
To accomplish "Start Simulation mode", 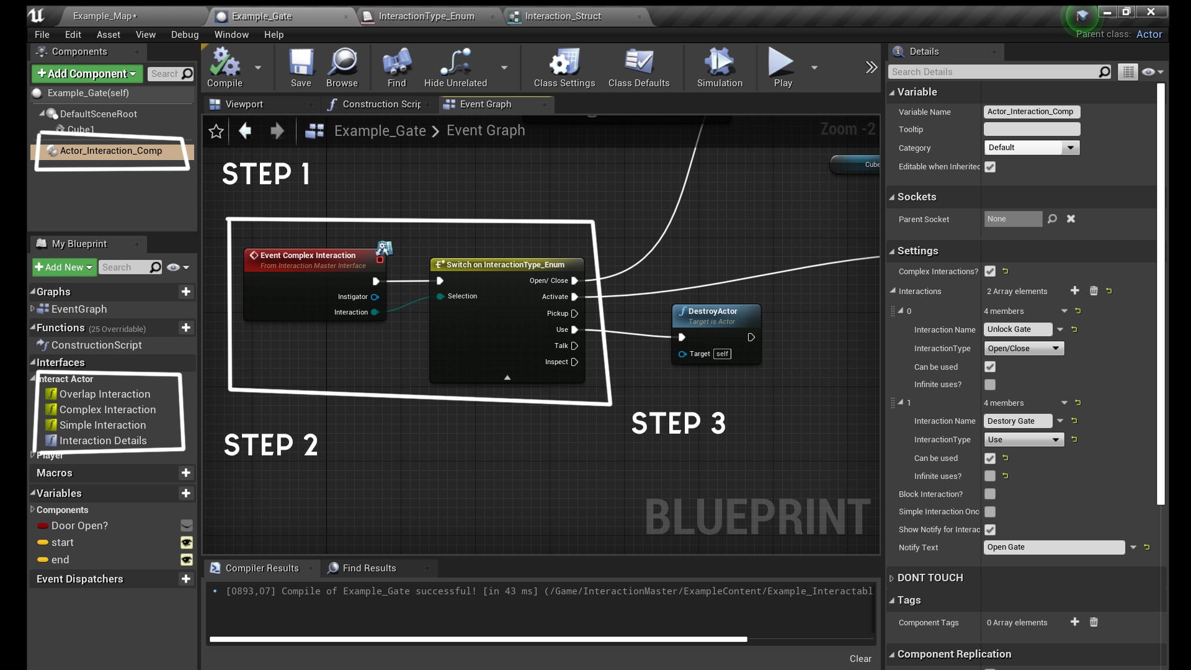I will [x=718, y=67].
